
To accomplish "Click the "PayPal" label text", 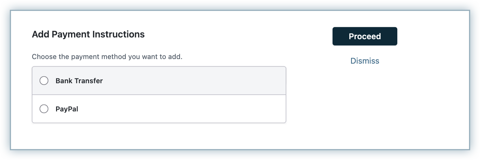I will pos(67,109).
